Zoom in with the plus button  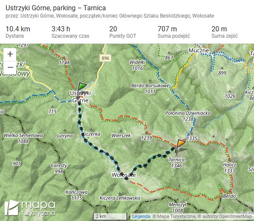point(10,54)
